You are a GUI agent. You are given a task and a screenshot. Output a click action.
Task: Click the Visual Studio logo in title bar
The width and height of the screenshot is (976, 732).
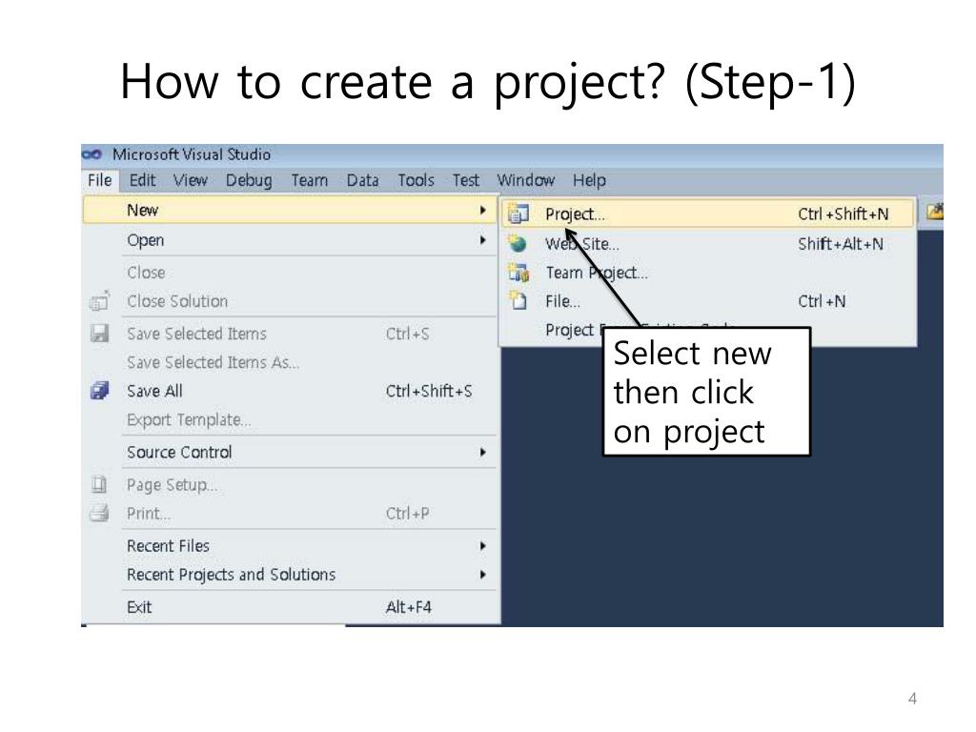pos(92,154)
